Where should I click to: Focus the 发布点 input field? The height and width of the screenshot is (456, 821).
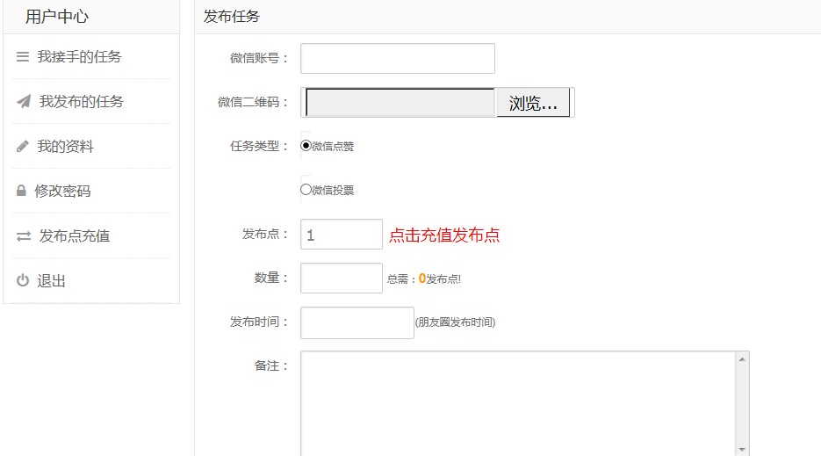coord(342,235)
